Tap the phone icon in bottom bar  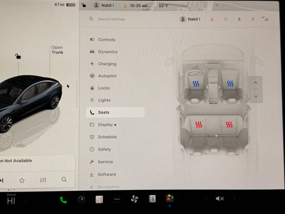[x=63, y=199]
